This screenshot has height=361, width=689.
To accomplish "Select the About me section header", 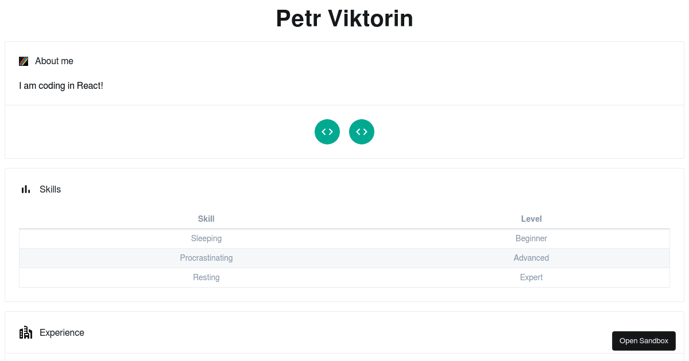I will tap(54, 61).
